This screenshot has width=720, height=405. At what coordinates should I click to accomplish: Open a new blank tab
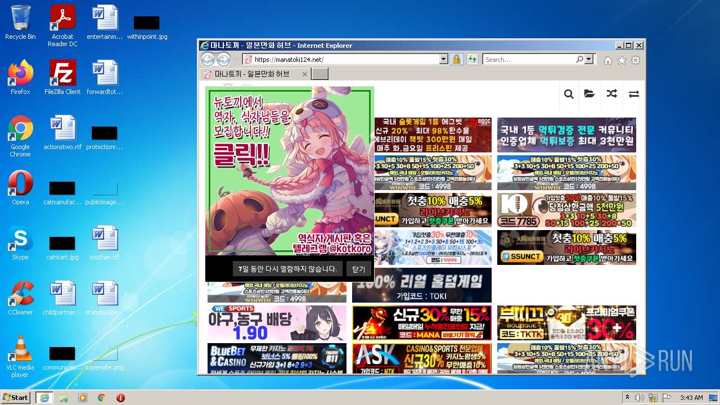pyautogui.click(x=319, y=74)
